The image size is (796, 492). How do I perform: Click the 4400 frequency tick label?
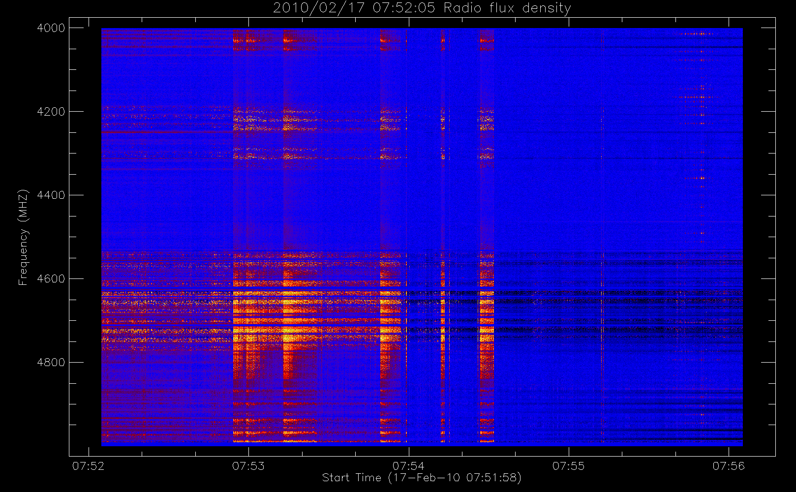51,195
